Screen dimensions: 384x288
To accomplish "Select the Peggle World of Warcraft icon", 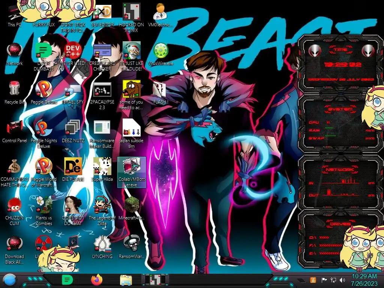I will coord(43,172).
